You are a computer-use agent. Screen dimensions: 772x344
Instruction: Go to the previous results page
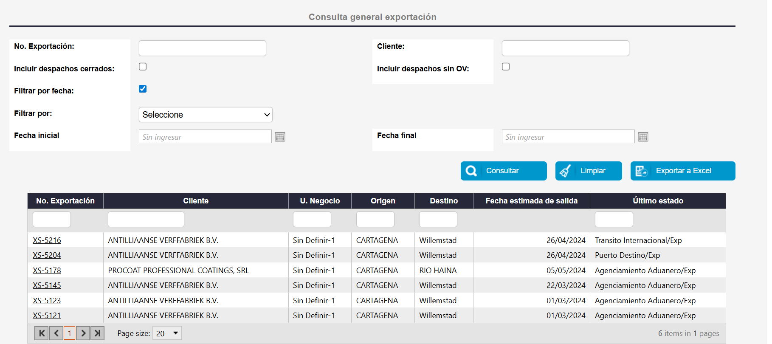pyautogui.click(x=56, y=333)
